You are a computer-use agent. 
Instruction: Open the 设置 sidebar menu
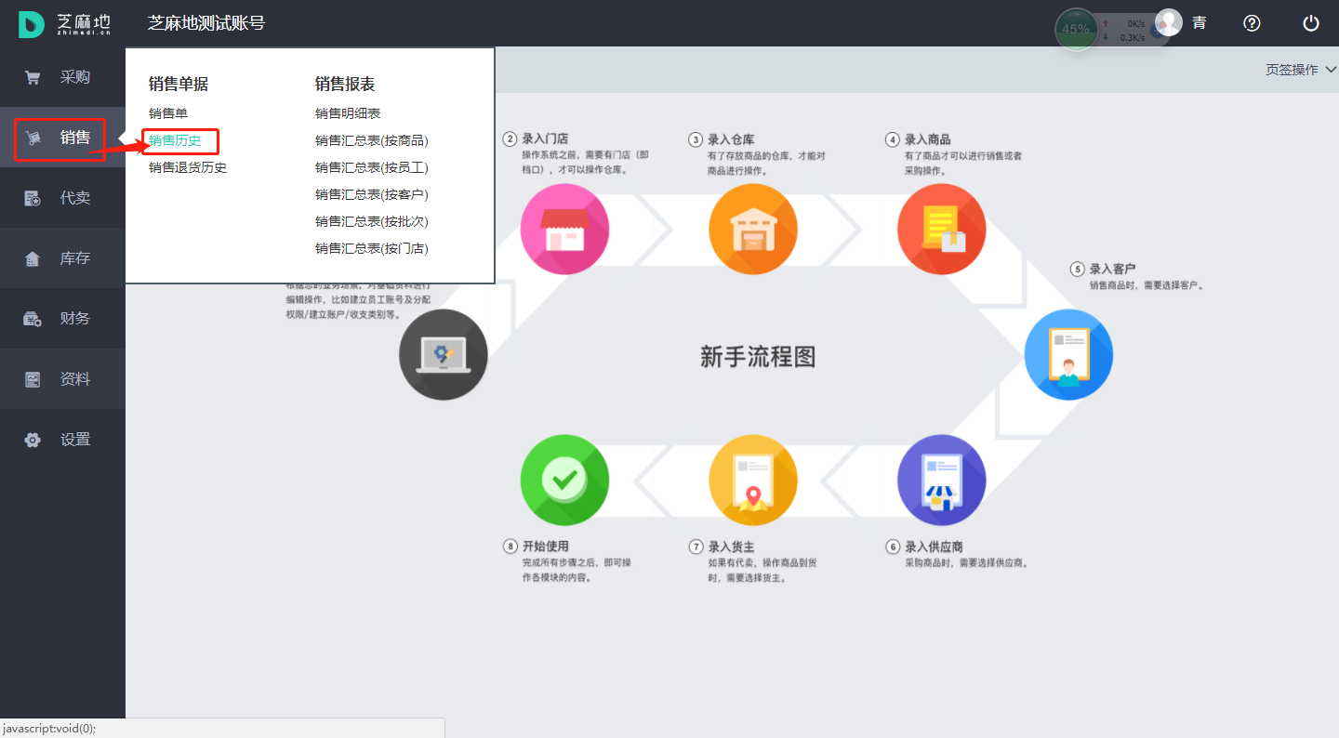click(x=62, y=440)
